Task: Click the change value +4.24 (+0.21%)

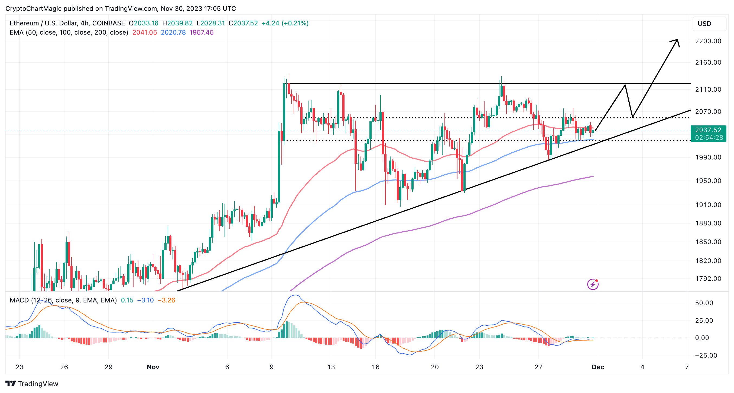Action: tap(285, 23)
